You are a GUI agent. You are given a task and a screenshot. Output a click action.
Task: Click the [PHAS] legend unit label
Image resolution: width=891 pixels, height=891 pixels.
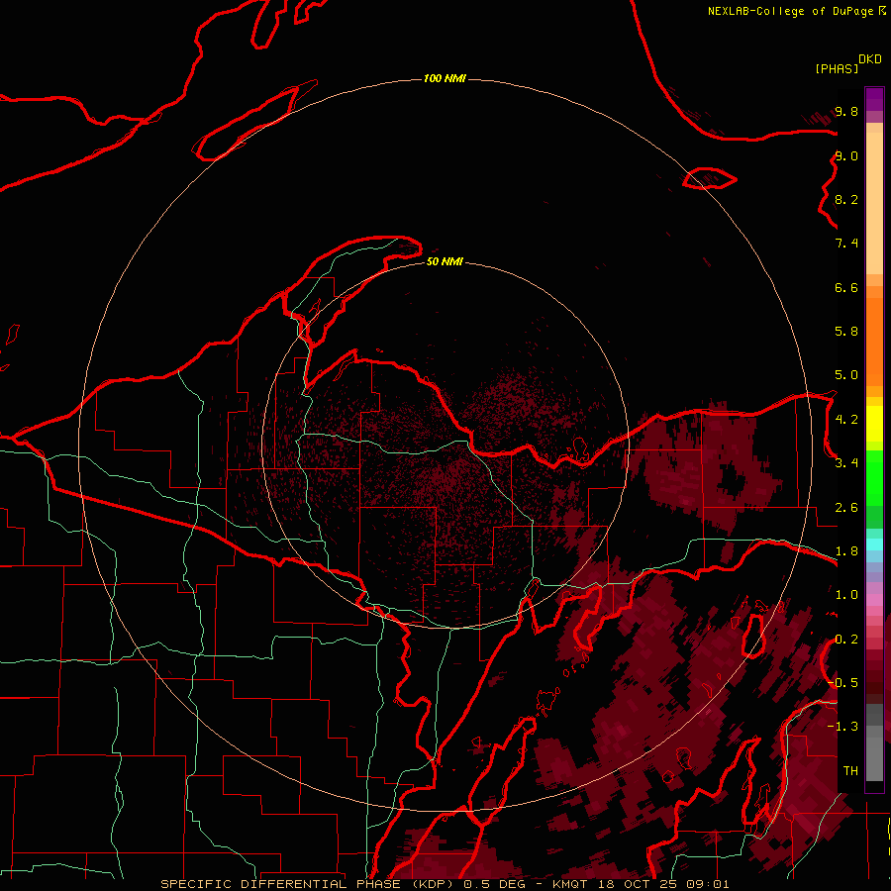pyautogui.click(x=837, y=68)
